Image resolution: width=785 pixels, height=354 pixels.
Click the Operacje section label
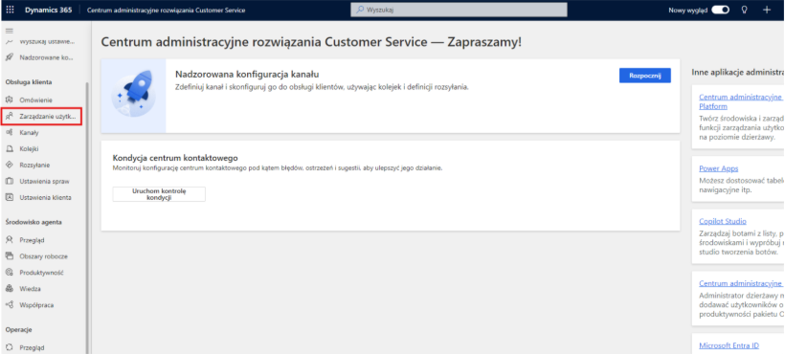[x=19, y=329]
